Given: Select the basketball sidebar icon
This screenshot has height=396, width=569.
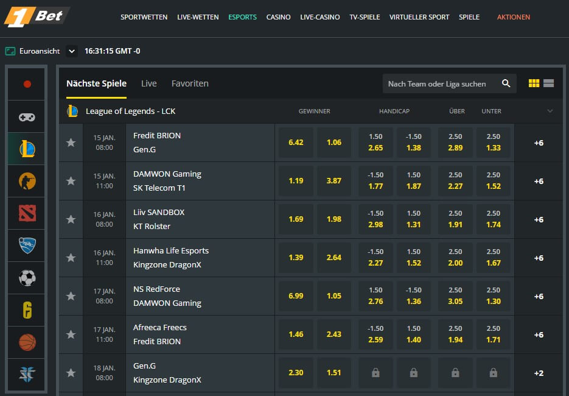Looking at the screenshot, I should tap(27, 342).
